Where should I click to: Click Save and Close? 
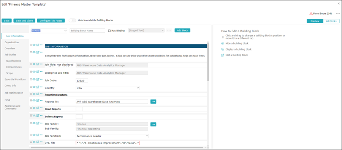[x=24, y=21]
